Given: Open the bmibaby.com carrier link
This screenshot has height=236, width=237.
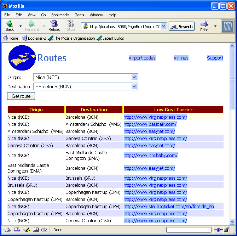Looking at the screenshot, I should point(151,156).
